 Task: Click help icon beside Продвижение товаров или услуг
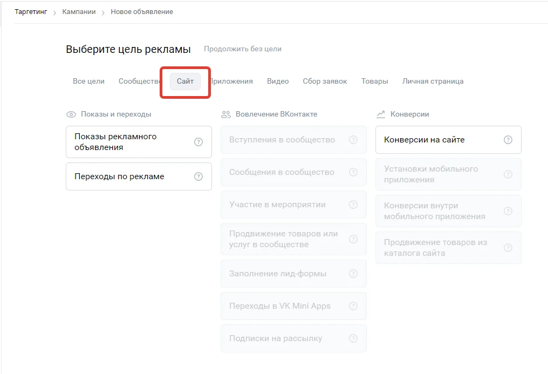coord(353,239)
